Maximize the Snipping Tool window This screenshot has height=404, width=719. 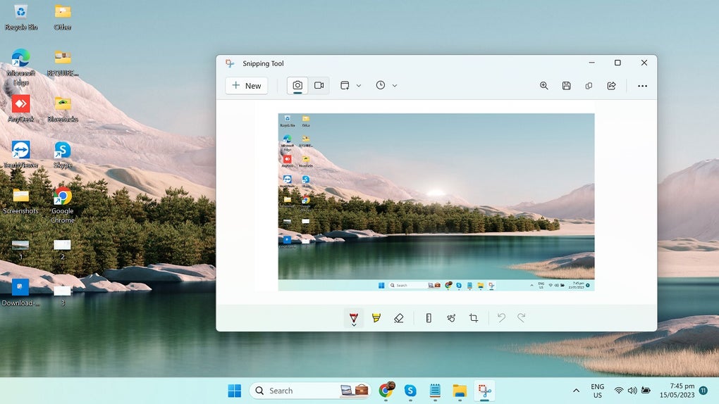[617, 63]
